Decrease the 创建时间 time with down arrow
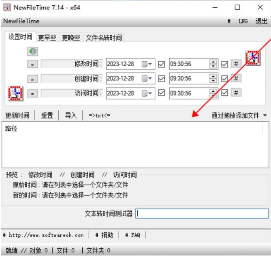This screenshot has width=271, height=256. point(213,81)
